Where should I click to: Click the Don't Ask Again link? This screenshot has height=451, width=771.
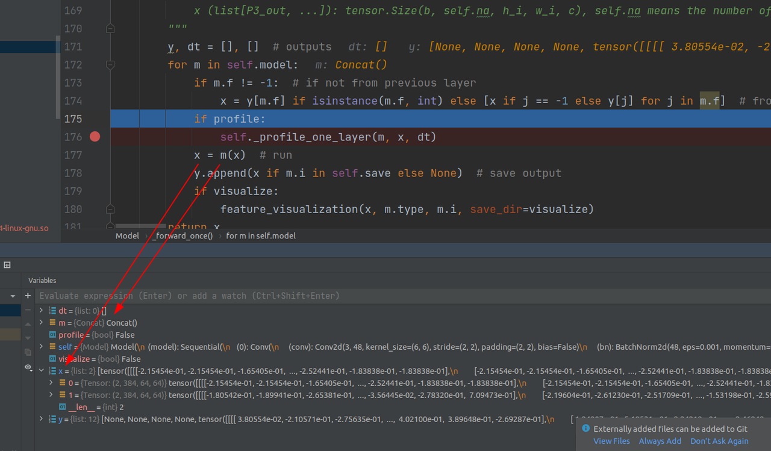(719, 441)
